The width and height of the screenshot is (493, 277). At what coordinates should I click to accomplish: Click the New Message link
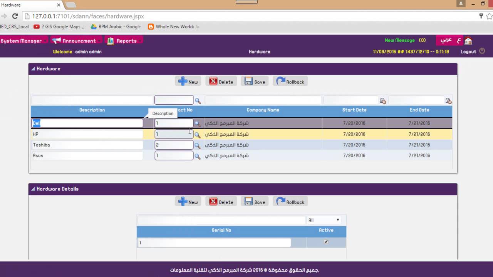point(400,40)
